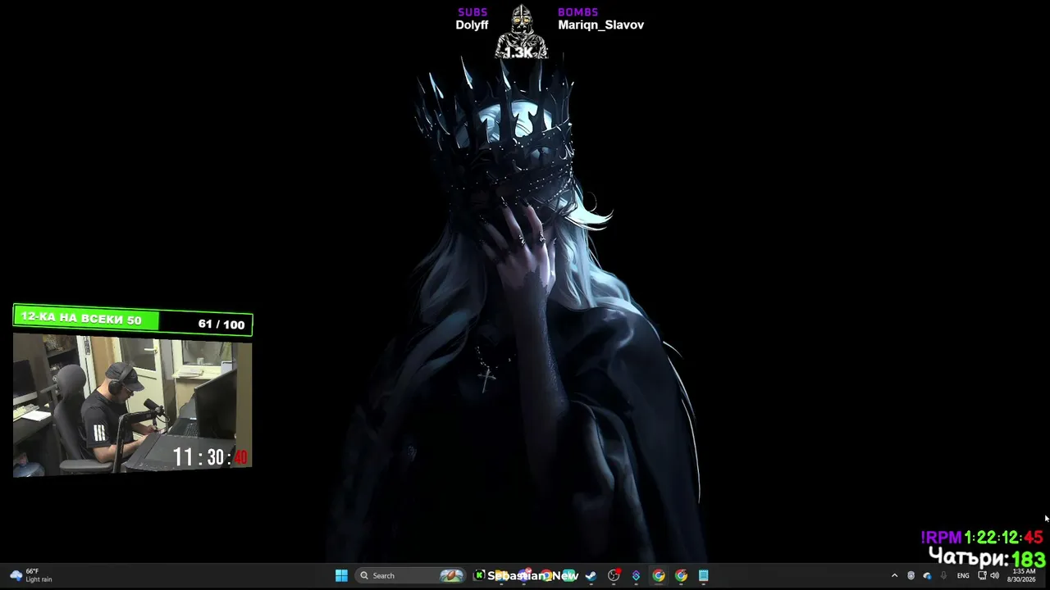1050x590 pixels.
Task: Click the 11 : 30 : 40 webcam timer
Action: 210,457
